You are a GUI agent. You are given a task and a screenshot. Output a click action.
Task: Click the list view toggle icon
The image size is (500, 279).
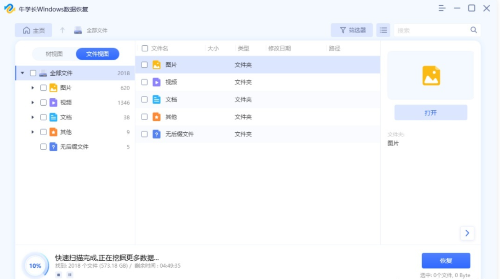pyautogui.click(x=383, y=30)
